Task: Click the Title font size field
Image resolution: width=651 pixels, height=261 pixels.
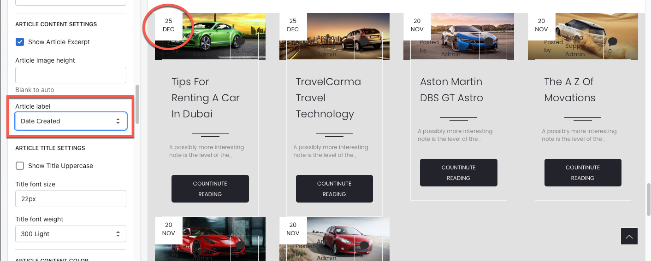Action: click(71, 199)
